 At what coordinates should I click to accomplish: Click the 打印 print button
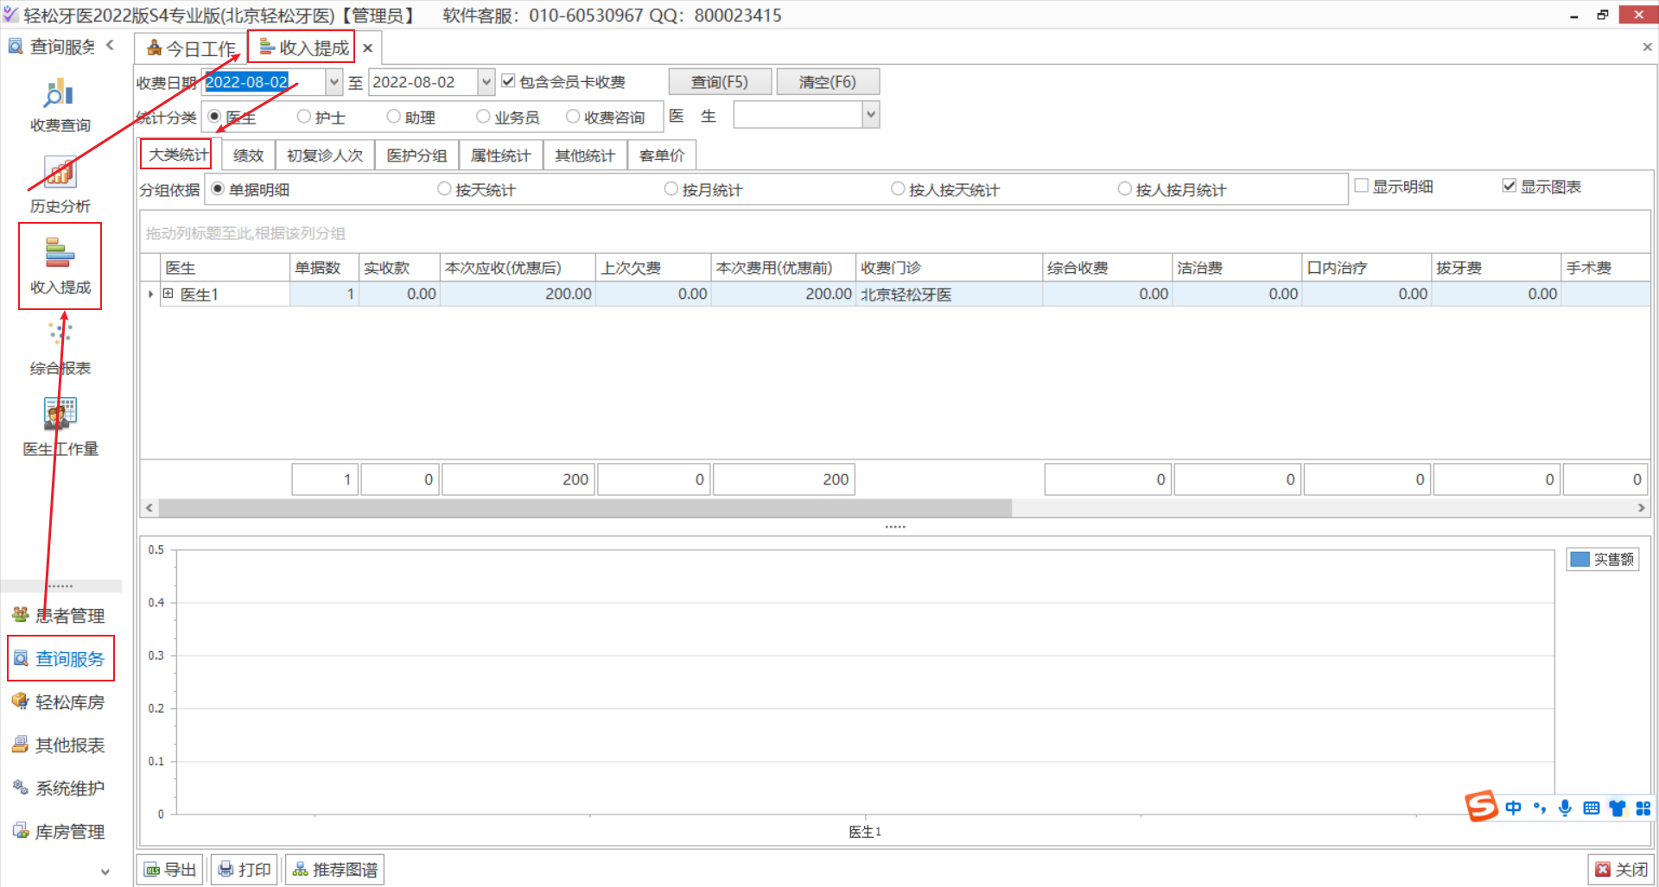point(245,870)
